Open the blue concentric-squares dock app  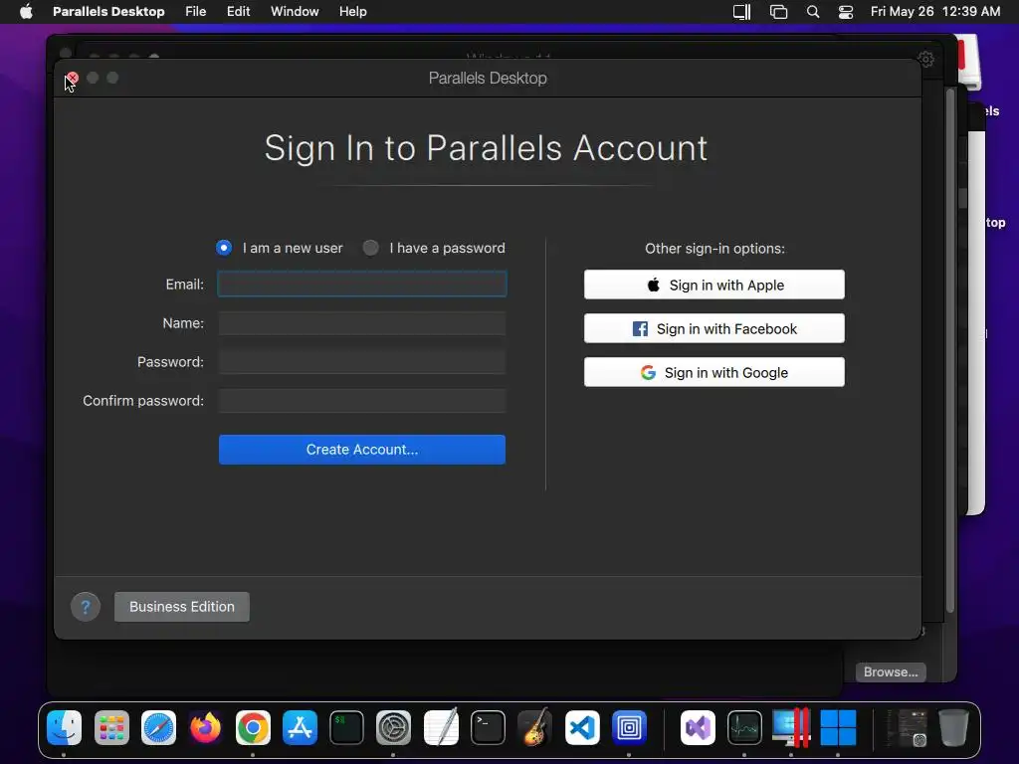pos(629,727)
